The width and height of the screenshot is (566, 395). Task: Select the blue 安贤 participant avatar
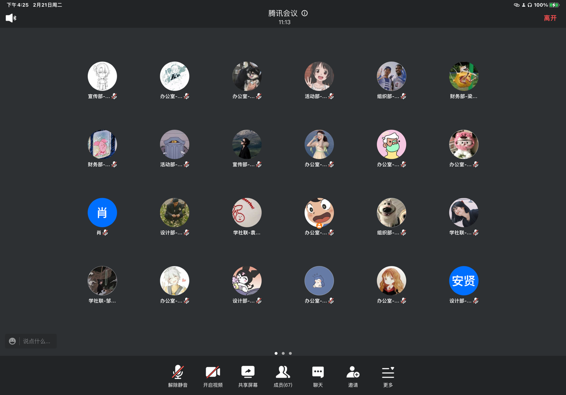[463, 281]
